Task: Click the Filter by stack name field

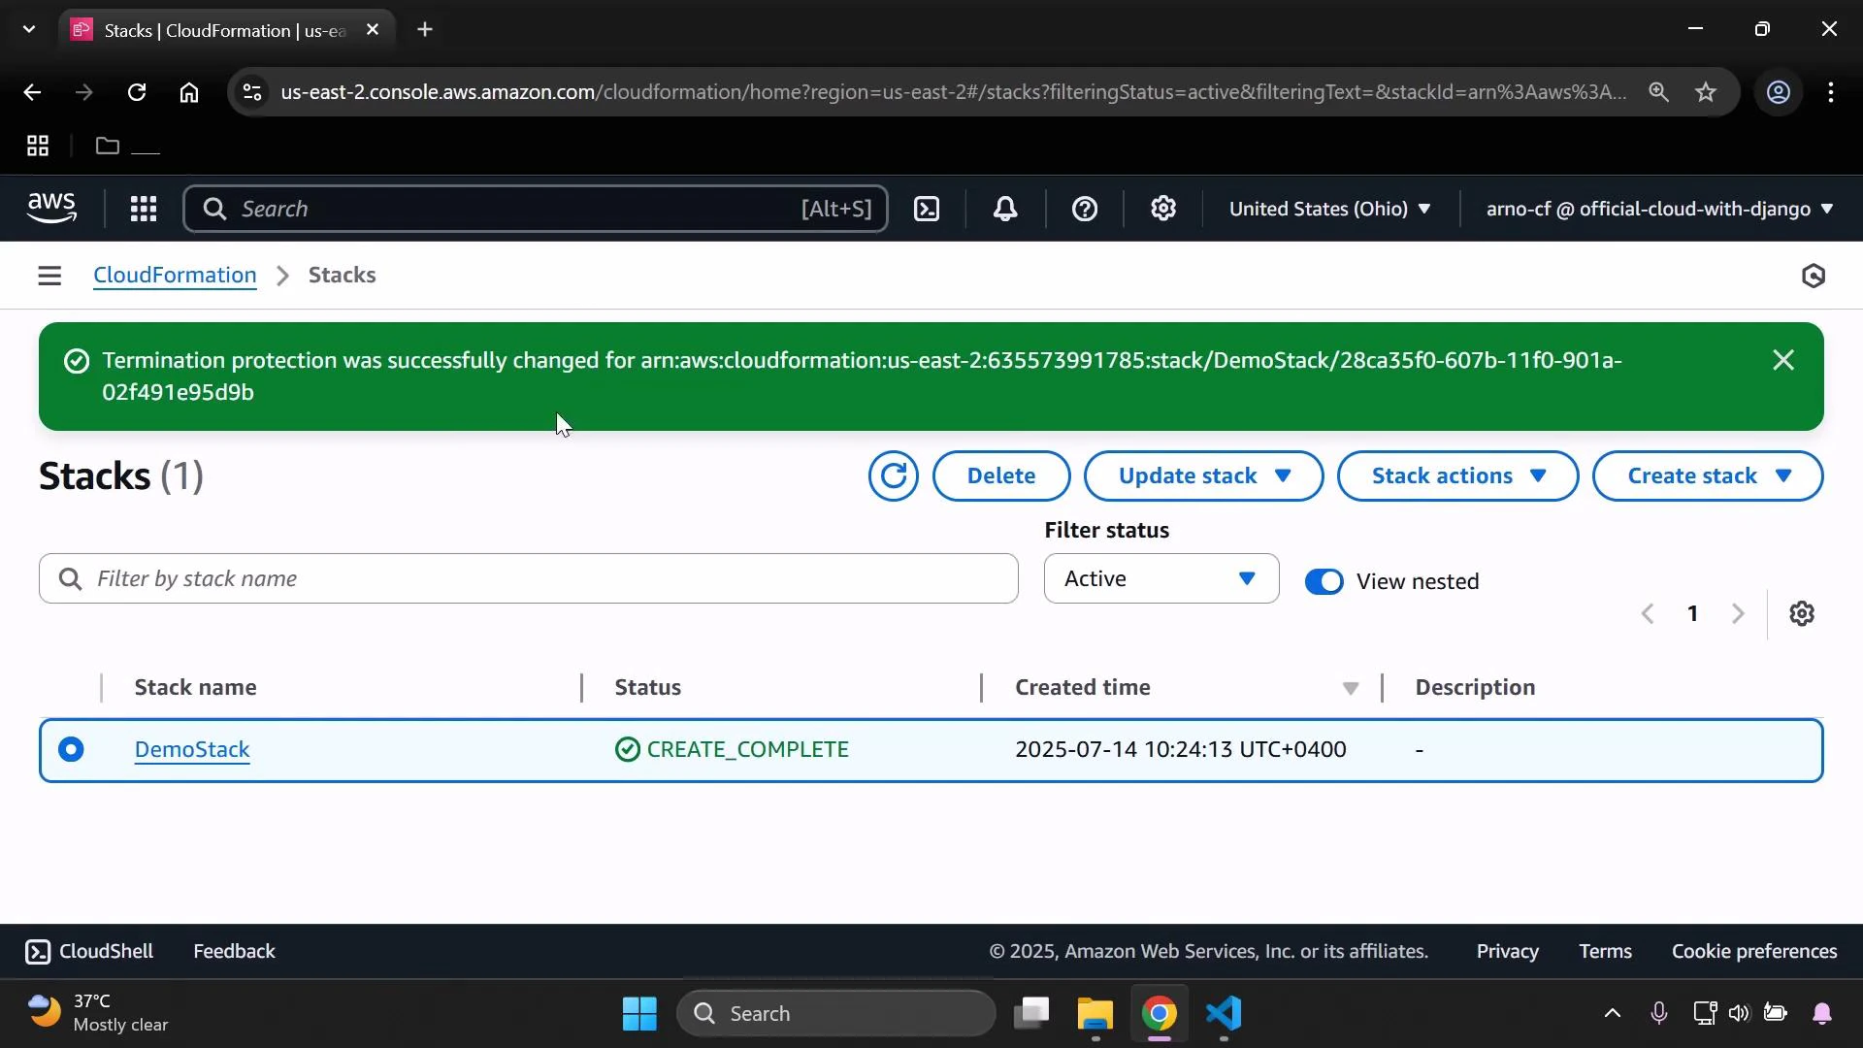Action: click(527, 578)
